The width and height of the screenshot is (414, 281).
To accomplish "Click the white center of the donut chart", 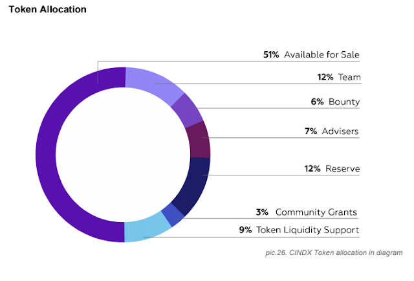I will pyautogui.click(x=124, y=155).
